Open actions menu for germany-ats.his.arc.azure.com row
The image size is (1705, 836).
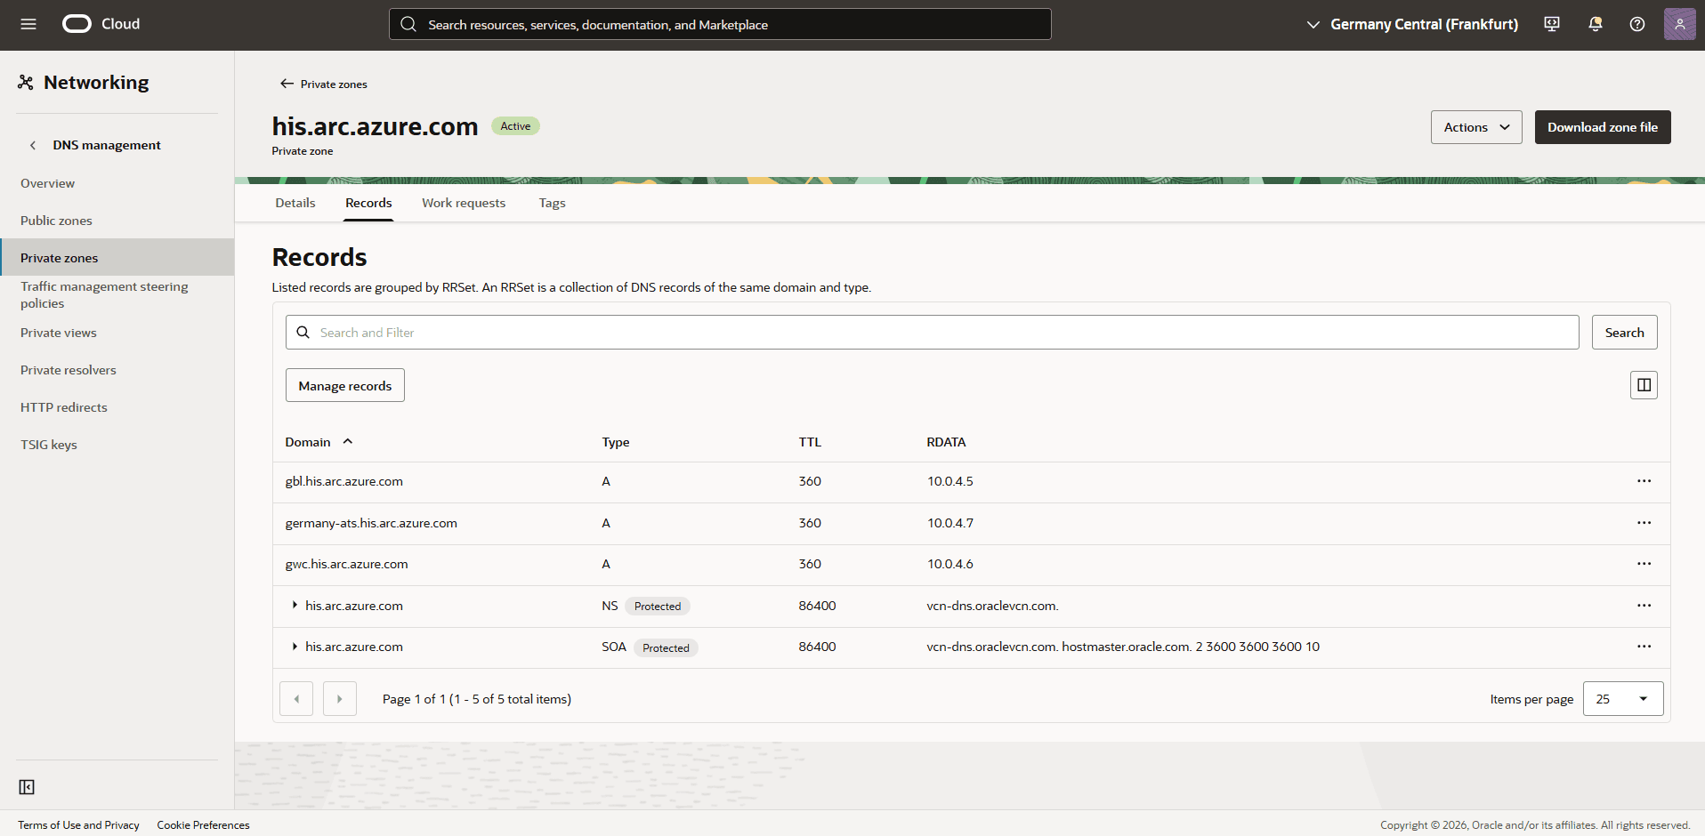click(1644, 523)
